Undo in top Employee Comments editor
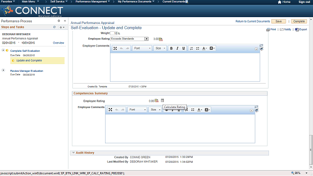Viewport: 313px width, 176px height. tap(121, 48)
